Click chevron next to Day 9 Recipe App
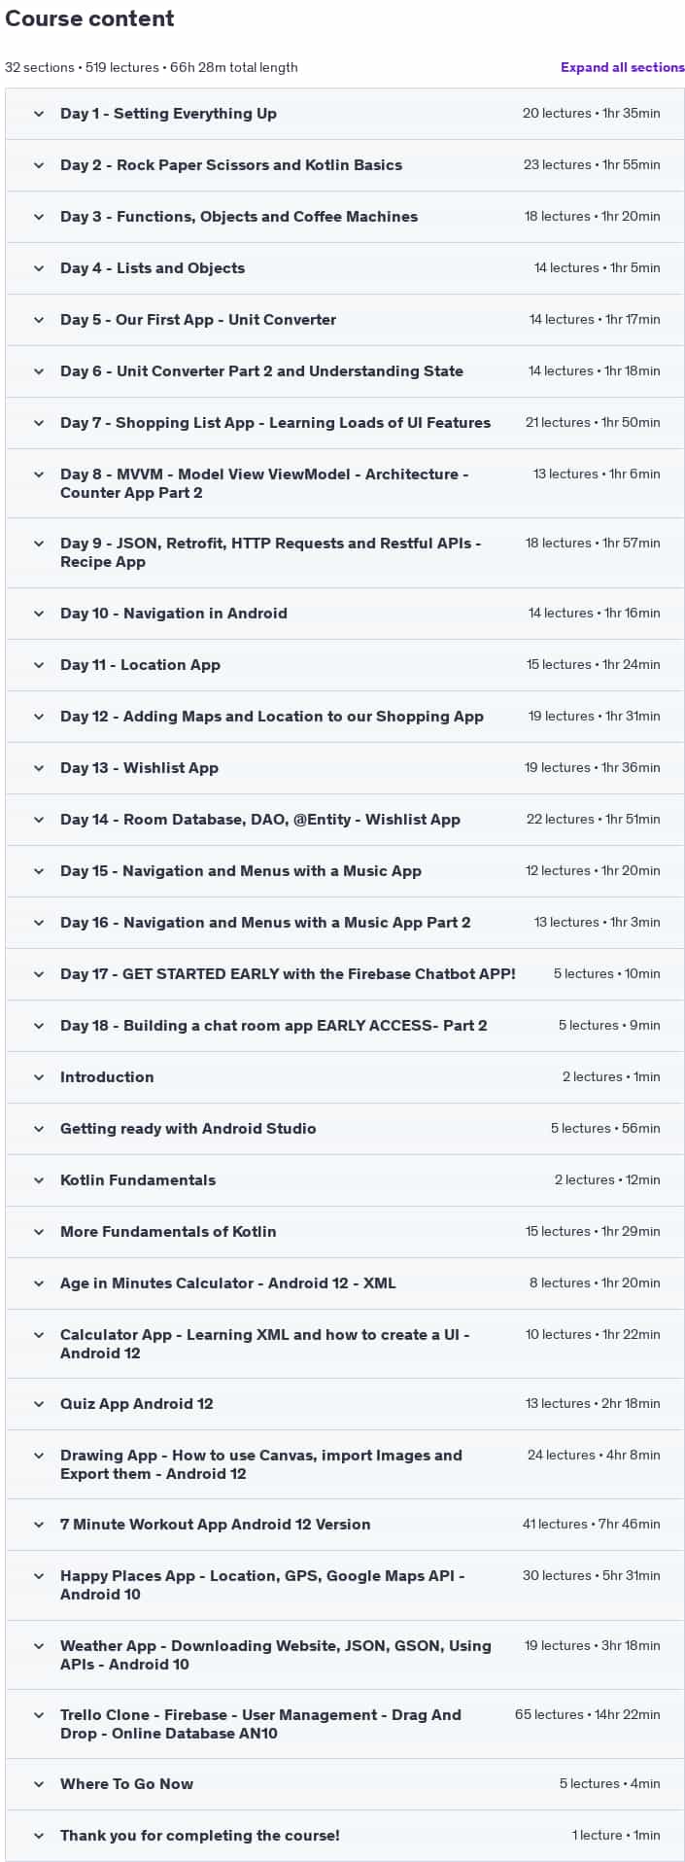The height and width of the screenshot is (1862, 685). (x=39, y=544)
